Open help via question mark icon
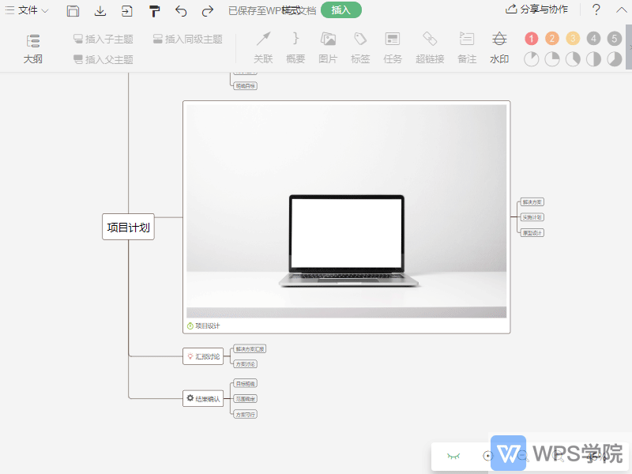The image size is (632, 474). pyautogui.click(x=596, y=9)
